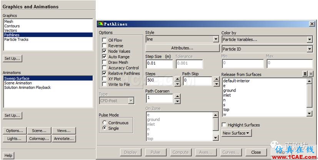
Task: Decrease the Path Coarsen value
Action: pos(177,101)
